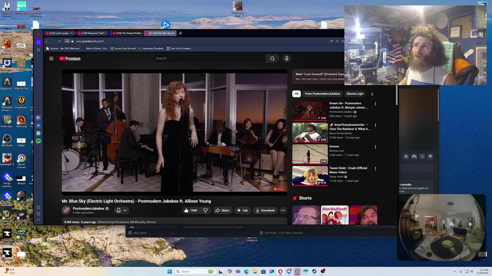The image size is (492, 276).
Task: Open Opera sidebar heart icon
Action: tap(38, 207)
